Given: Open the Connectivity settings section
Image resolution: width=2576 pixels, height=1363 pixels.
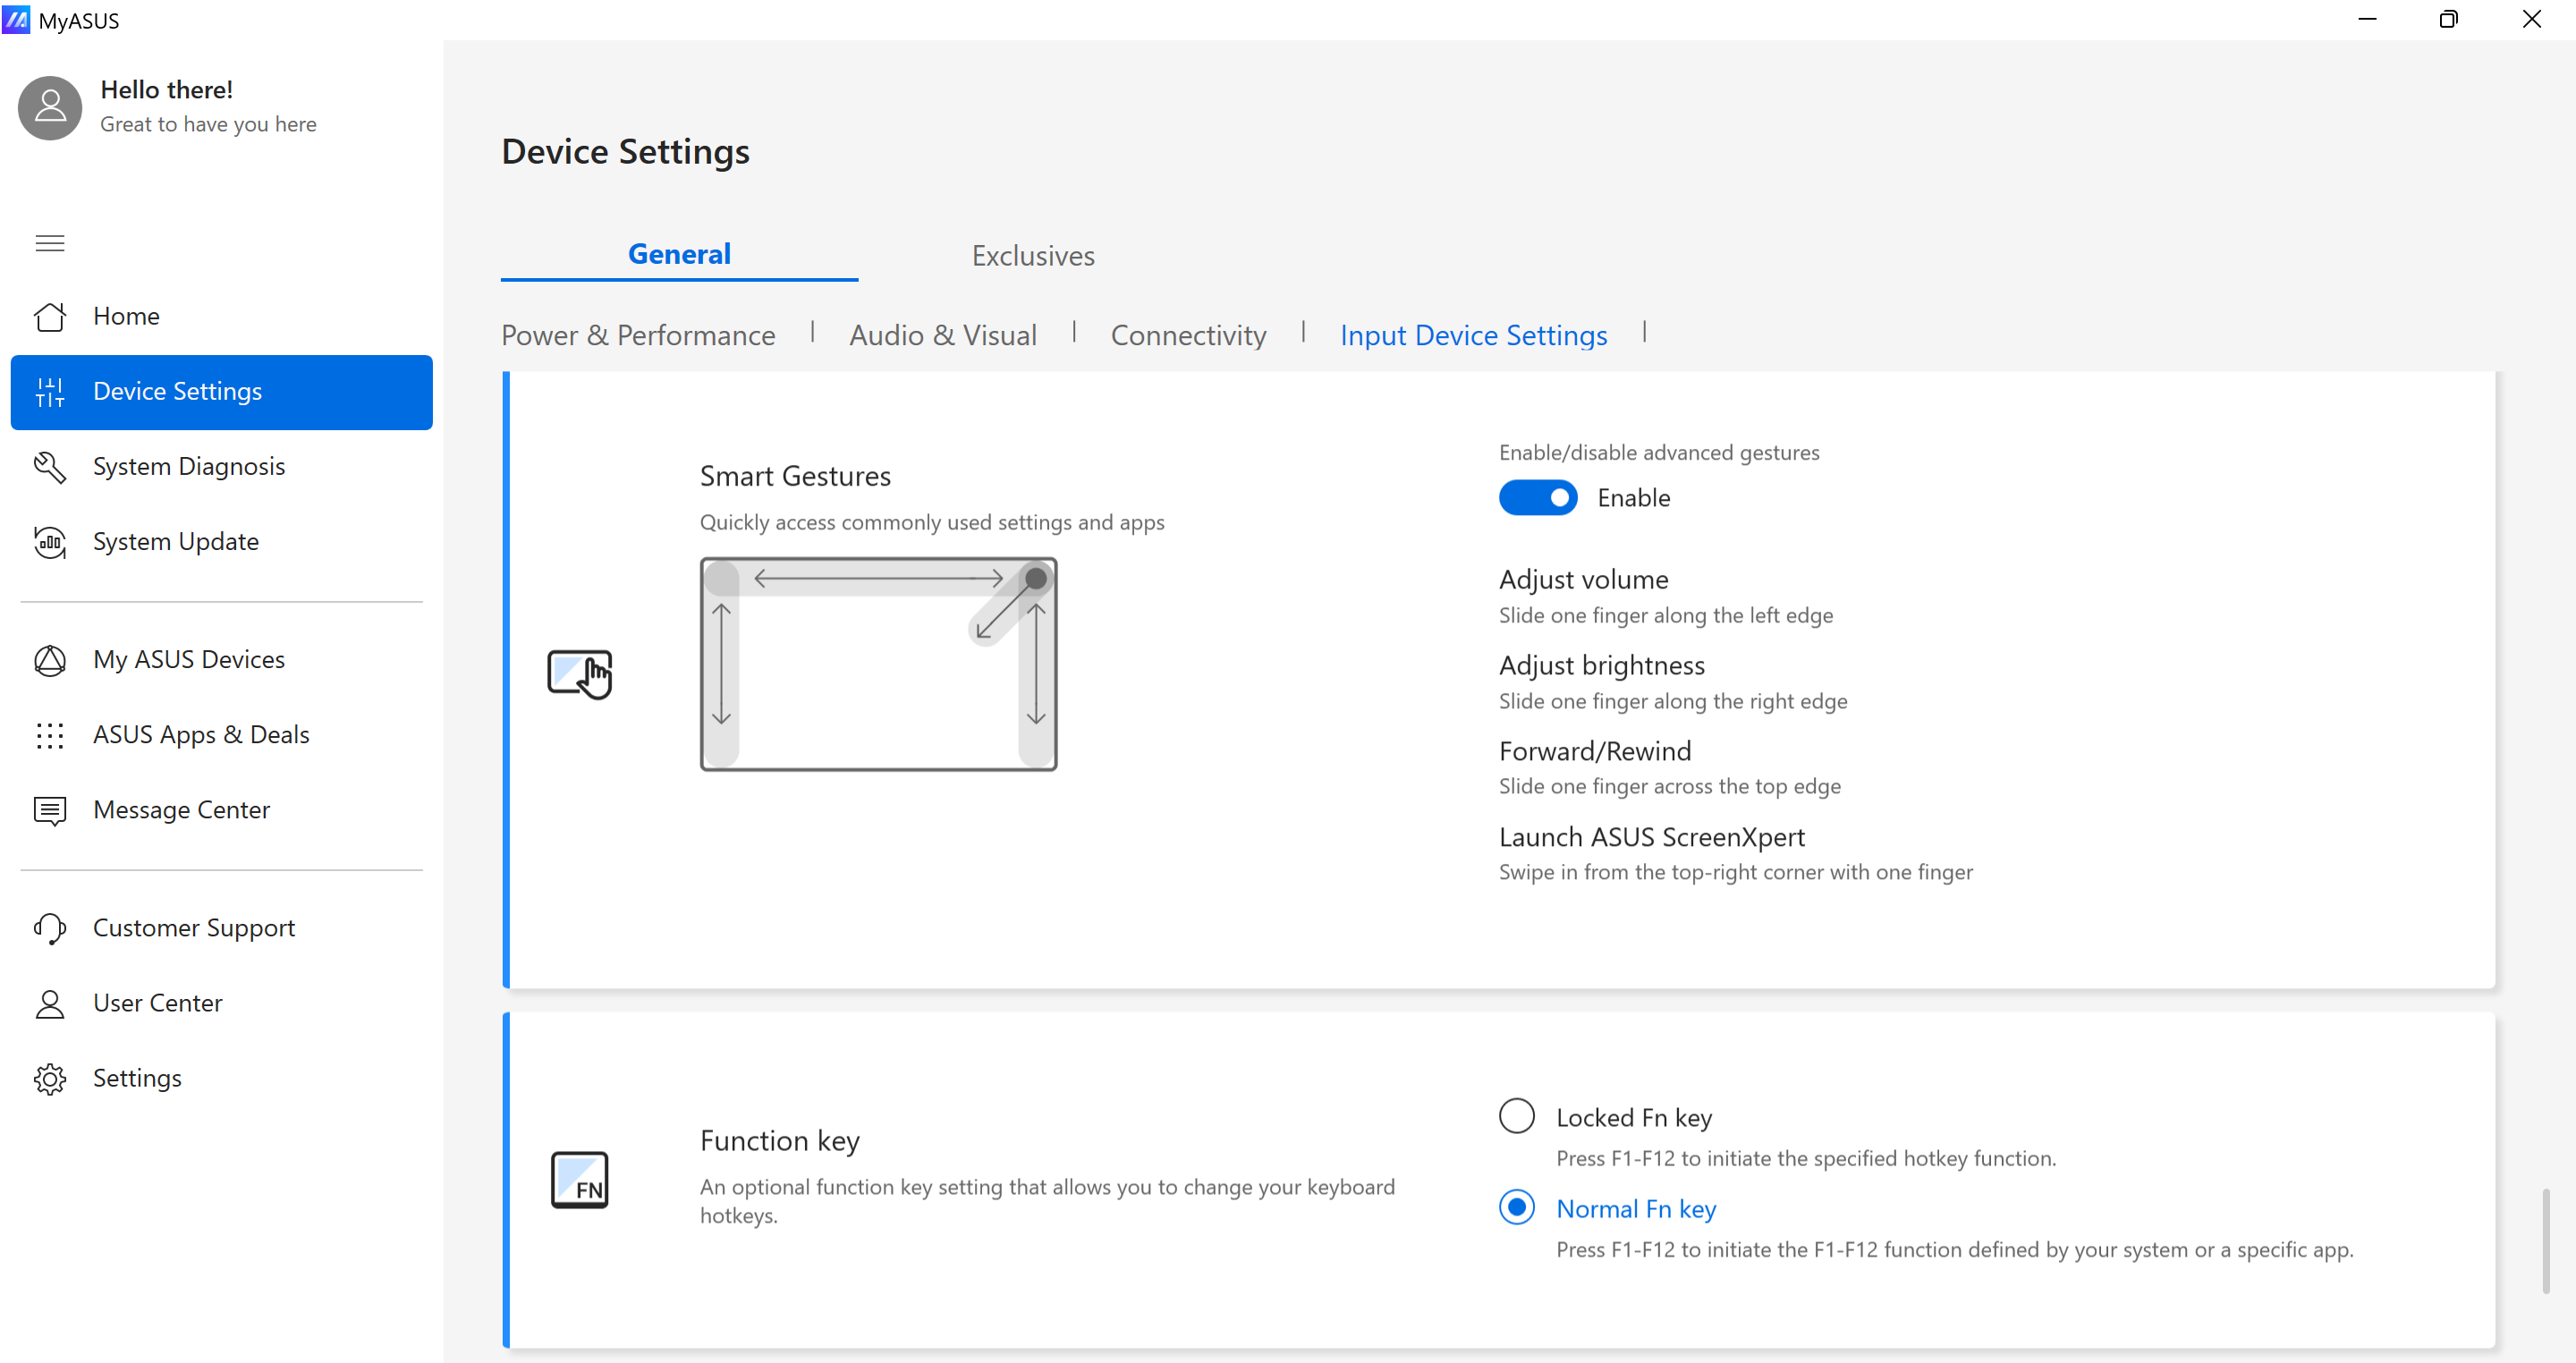Looking at the screenshot, I should pyautogui.click(x=1188, y=334).
